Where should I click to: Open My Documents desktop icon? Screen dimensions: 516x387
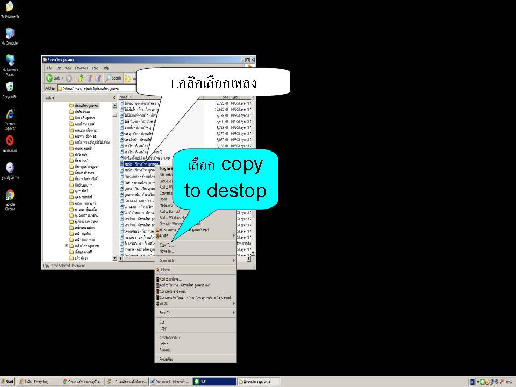point(10,9)
